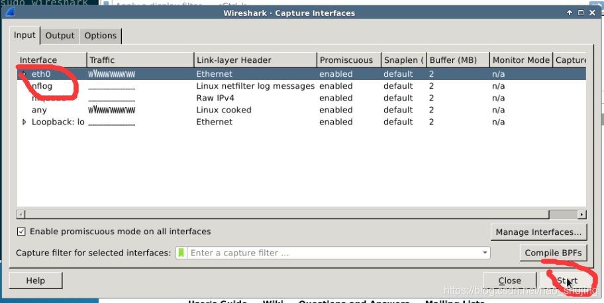Click the Snaplen column header
604x303 pixels.
[404, 60]
